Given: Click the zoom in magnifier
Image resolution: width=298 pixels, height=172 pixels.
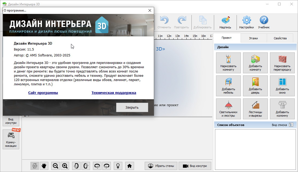Looking at the screenshot, I should coord(65,166).
